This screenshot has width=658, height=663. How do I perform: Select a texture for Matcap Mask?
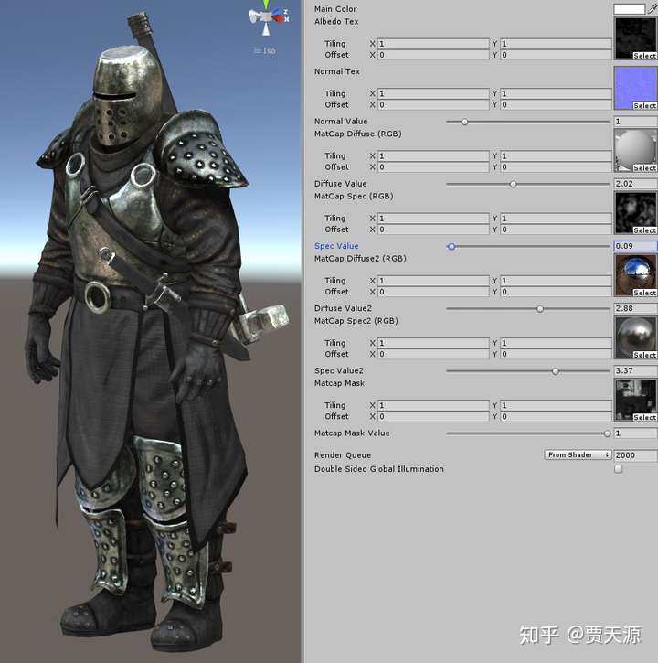click(x=644, y=417)
